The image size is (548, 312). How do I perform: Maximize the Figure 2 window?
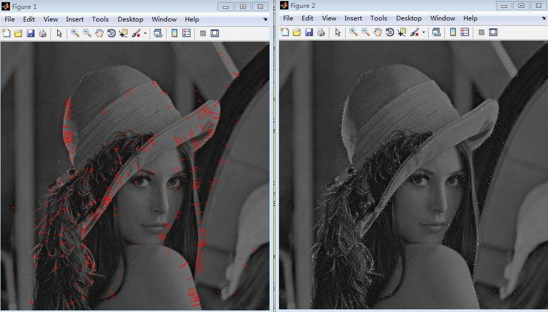[x=521, y=6]
